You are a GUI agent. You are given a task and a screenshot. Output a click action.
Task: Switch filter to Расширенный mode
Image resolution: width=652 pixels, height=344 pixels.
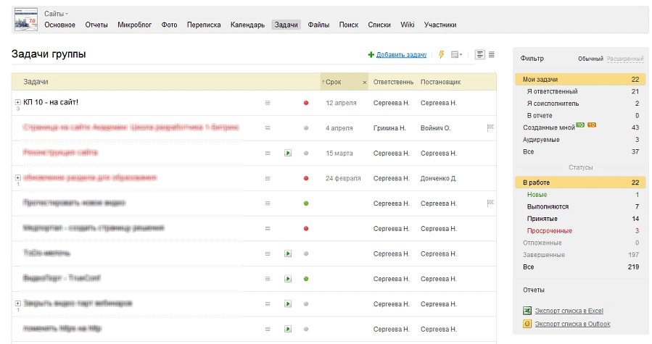pos(625,59)
